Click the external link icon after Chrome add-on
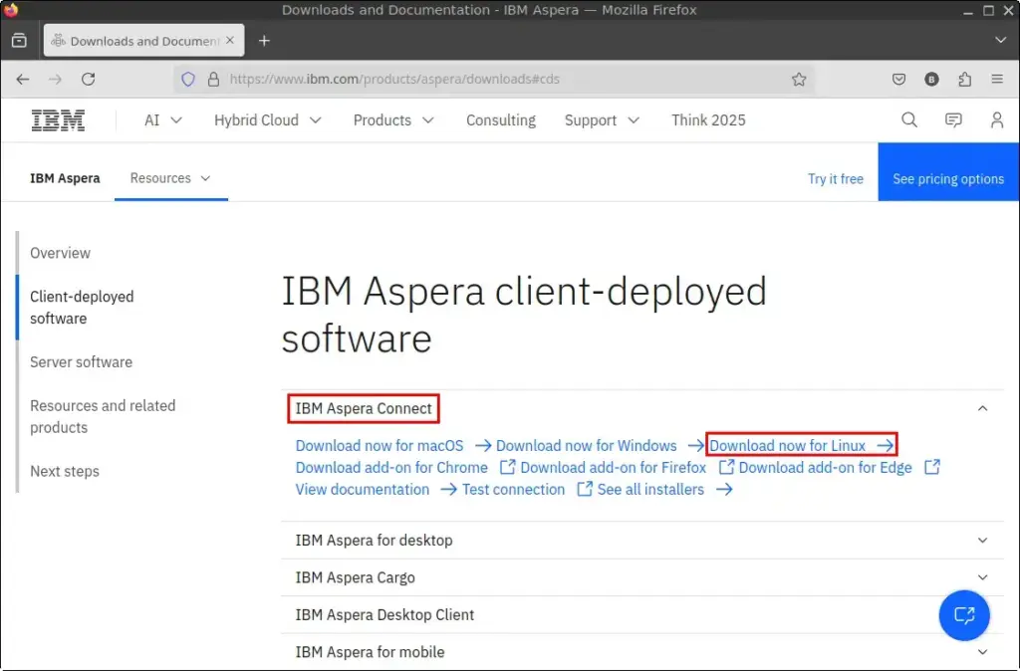 click(x=507, y=468)
